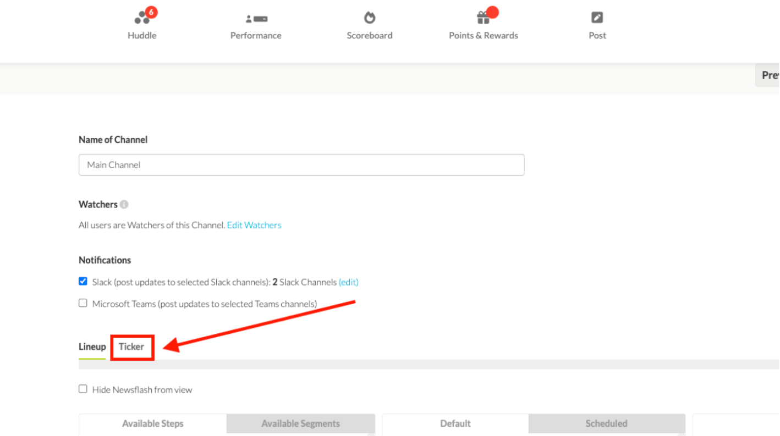
Task: Enable Microsoft Teams notifications checkbox
Action: coord(83,303)
